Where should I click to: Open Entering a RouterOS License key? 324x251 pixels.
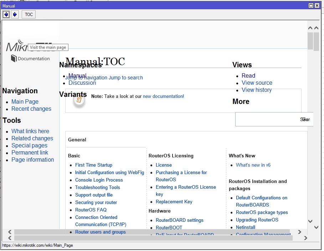pyautogui.click(x=186, y=190)
